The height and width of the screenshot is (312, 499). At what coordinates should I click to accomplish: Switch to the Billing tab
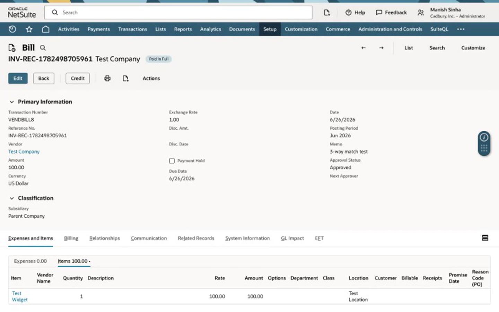point(71,238)
